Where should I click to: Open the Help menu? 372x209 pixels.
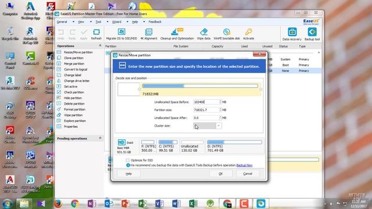[135, 22]
